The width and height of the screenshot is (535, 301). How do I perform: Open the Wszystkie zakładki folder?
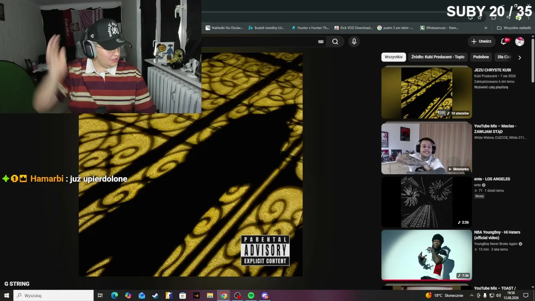[514, 28]
